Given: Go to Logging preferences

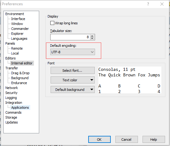Looking at the screenshot, I should [x=11, y=98].
